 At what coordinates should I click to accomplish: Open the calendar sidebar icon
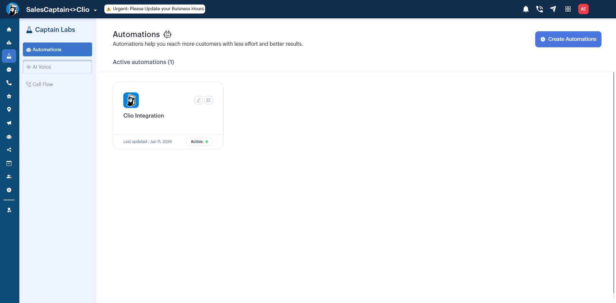coord(9,163)
